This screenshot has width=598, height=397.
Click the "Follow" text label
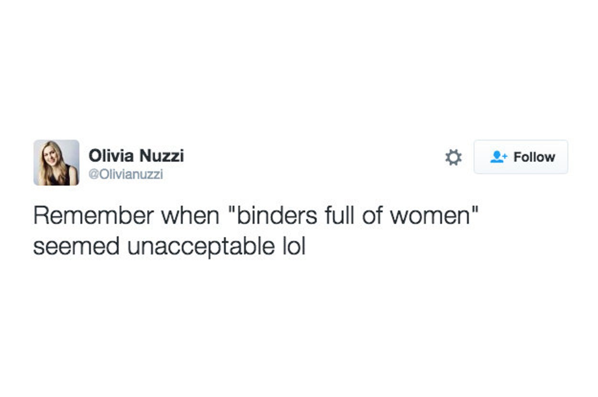pyautogui.click(x=534, y=157)
